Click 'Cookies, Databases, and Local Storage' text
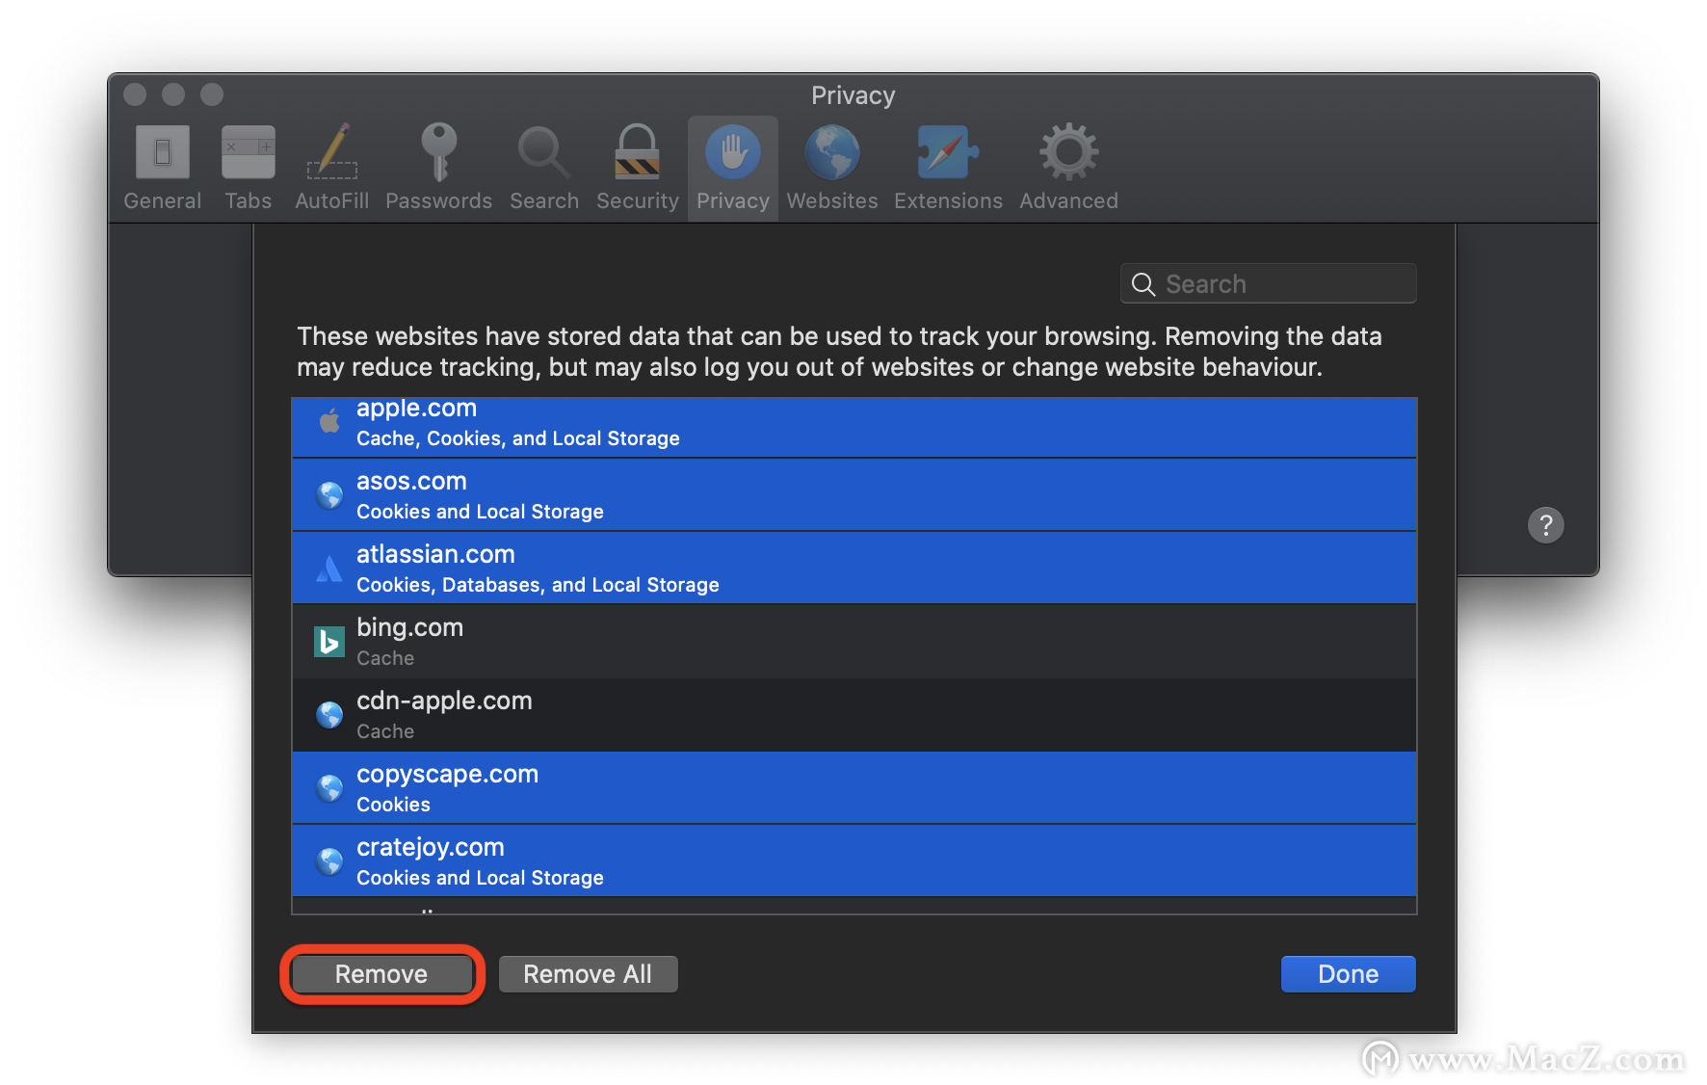 (x=538, y=585)
